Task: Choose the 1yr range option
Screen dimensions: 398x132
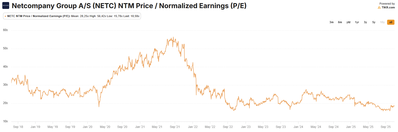Action: click(x=357, y=22)
